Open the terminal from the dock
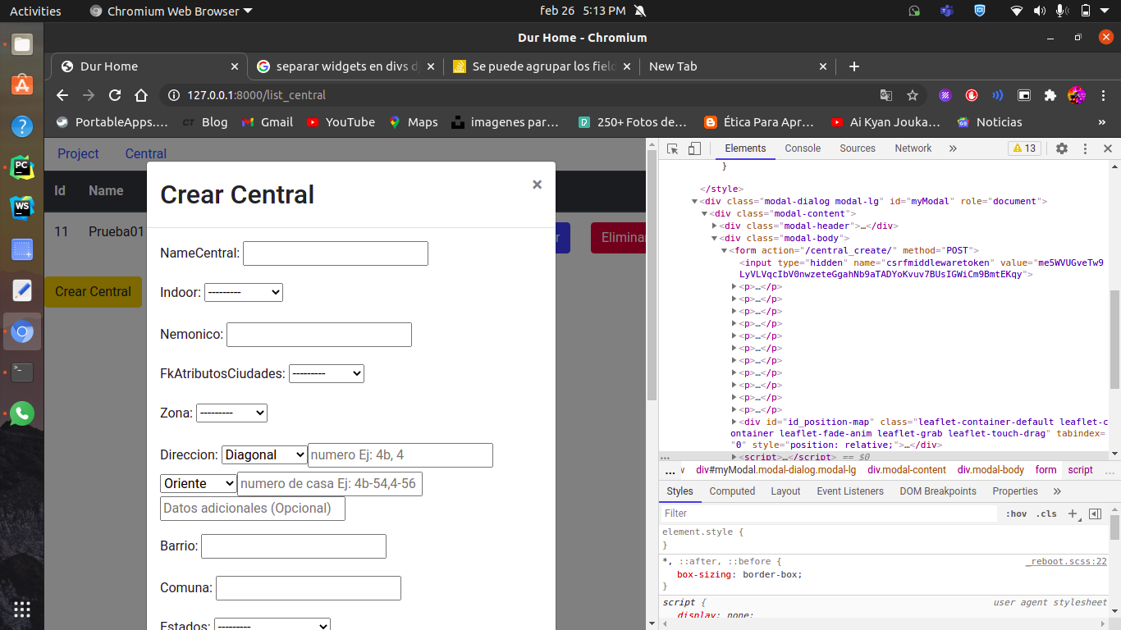 [x=22, y=372]
